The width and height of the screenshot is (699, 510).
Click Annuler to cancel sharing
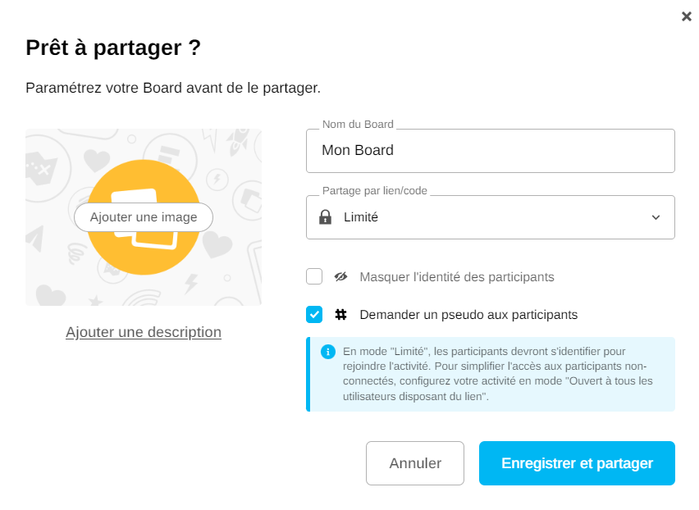click(x=415, y=463)
